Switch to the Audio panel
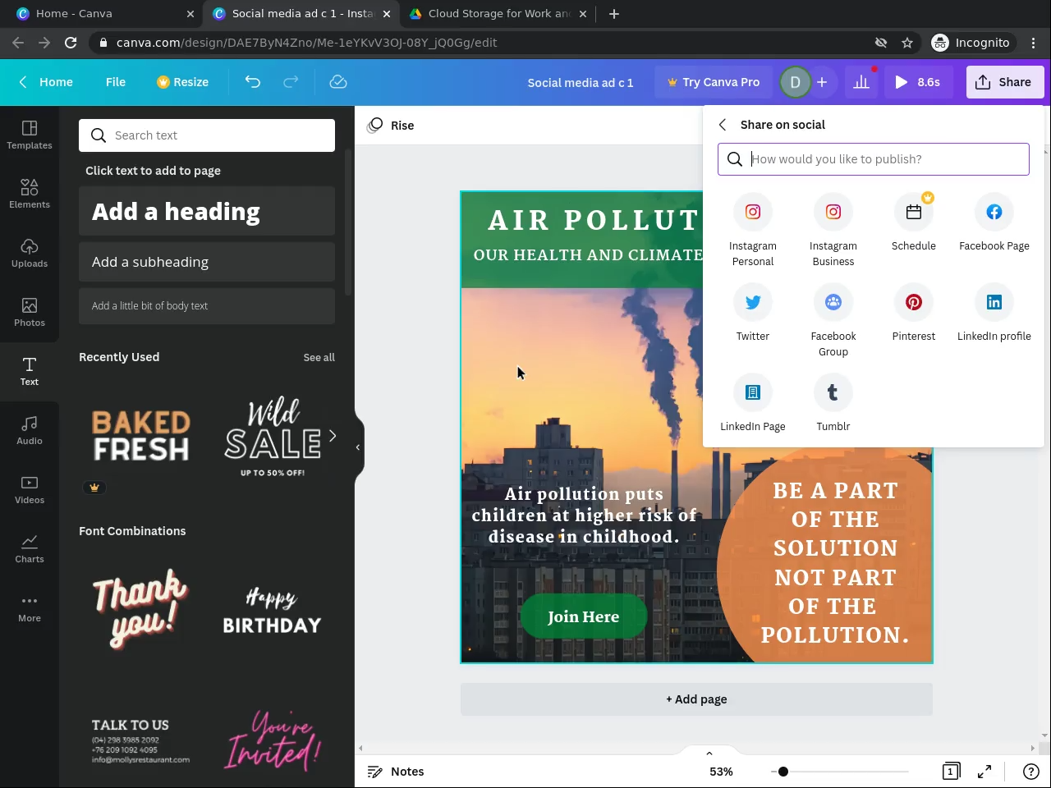Screen dimensions: 1051x788 pos(30,430)
